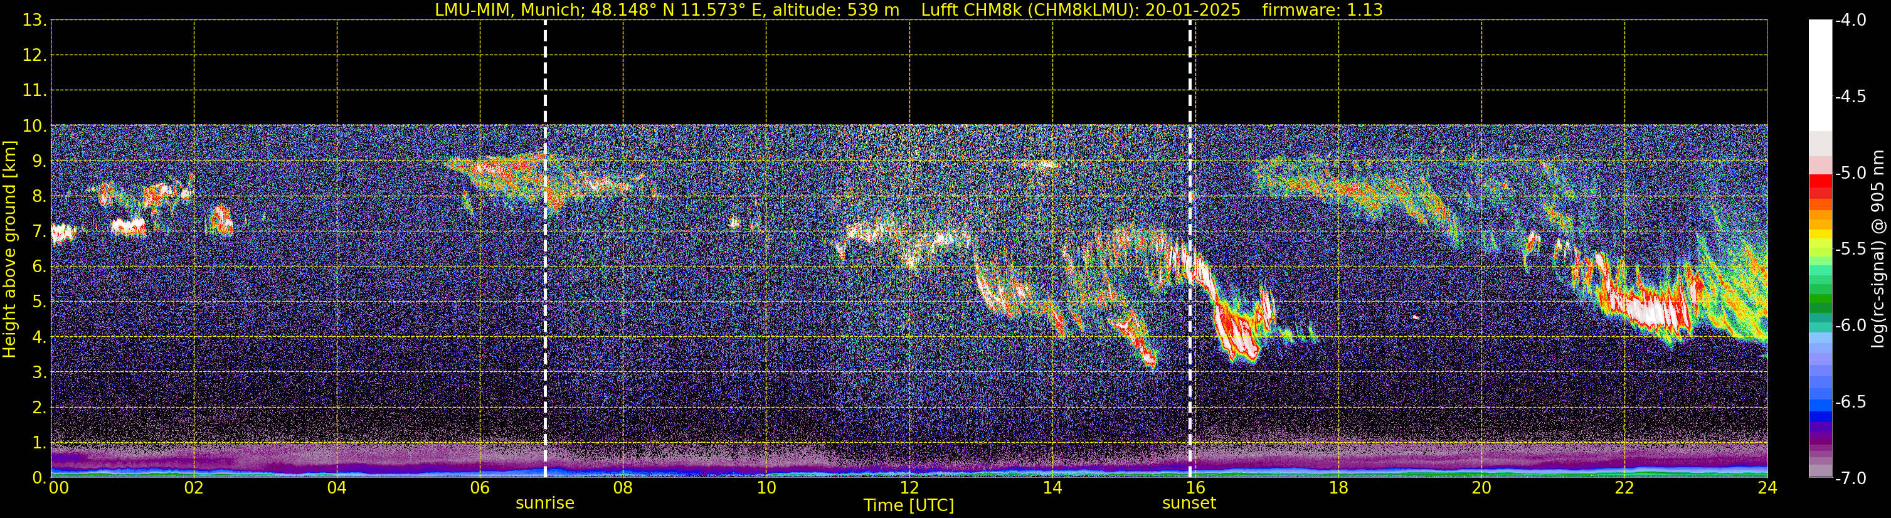Click height axis tick label "5."

point(39,302)
